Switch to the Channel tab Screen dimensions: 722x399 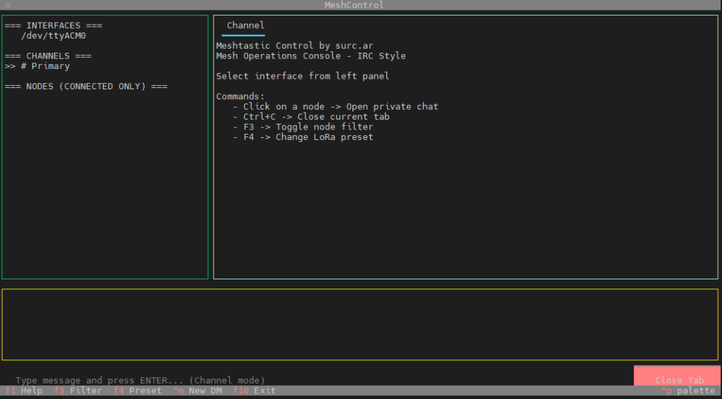245,26
